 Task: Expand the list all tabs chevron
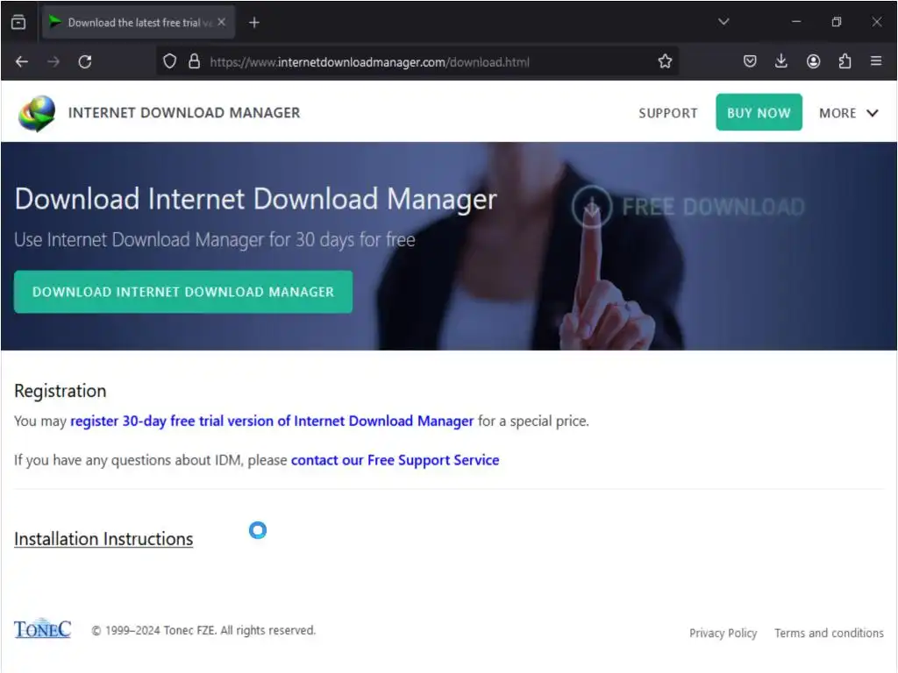(x=723, y=22)
